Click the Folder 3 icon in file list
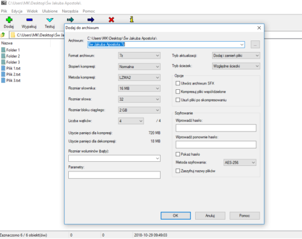The image size is (302, 239). click(x=3, y=62)
